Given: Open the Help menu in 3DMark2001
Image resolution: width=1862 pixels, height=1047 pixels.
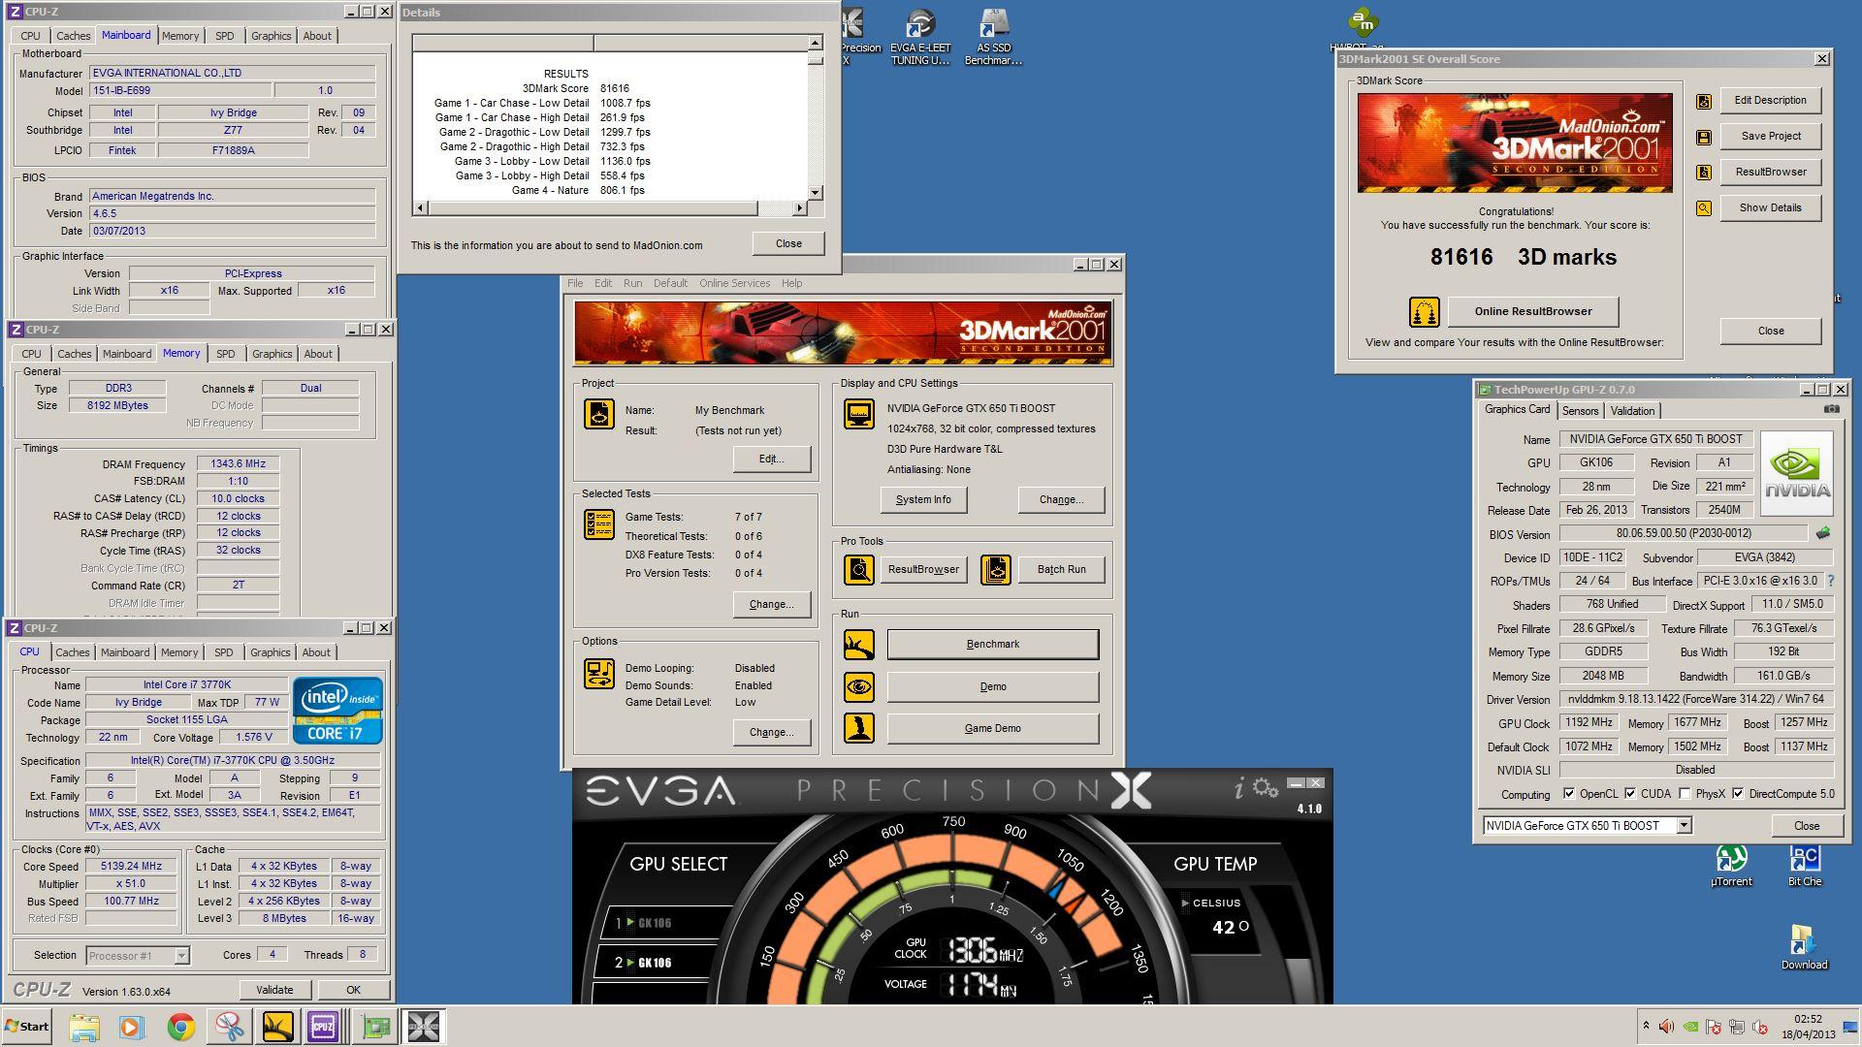Looking at the screenshot, I should pos(792,283).
